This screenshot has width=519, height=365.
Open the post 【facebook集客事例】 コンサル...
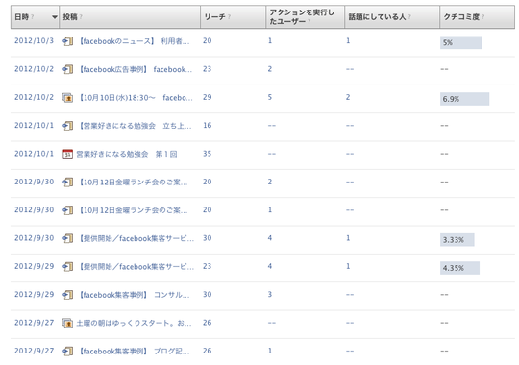134,295
